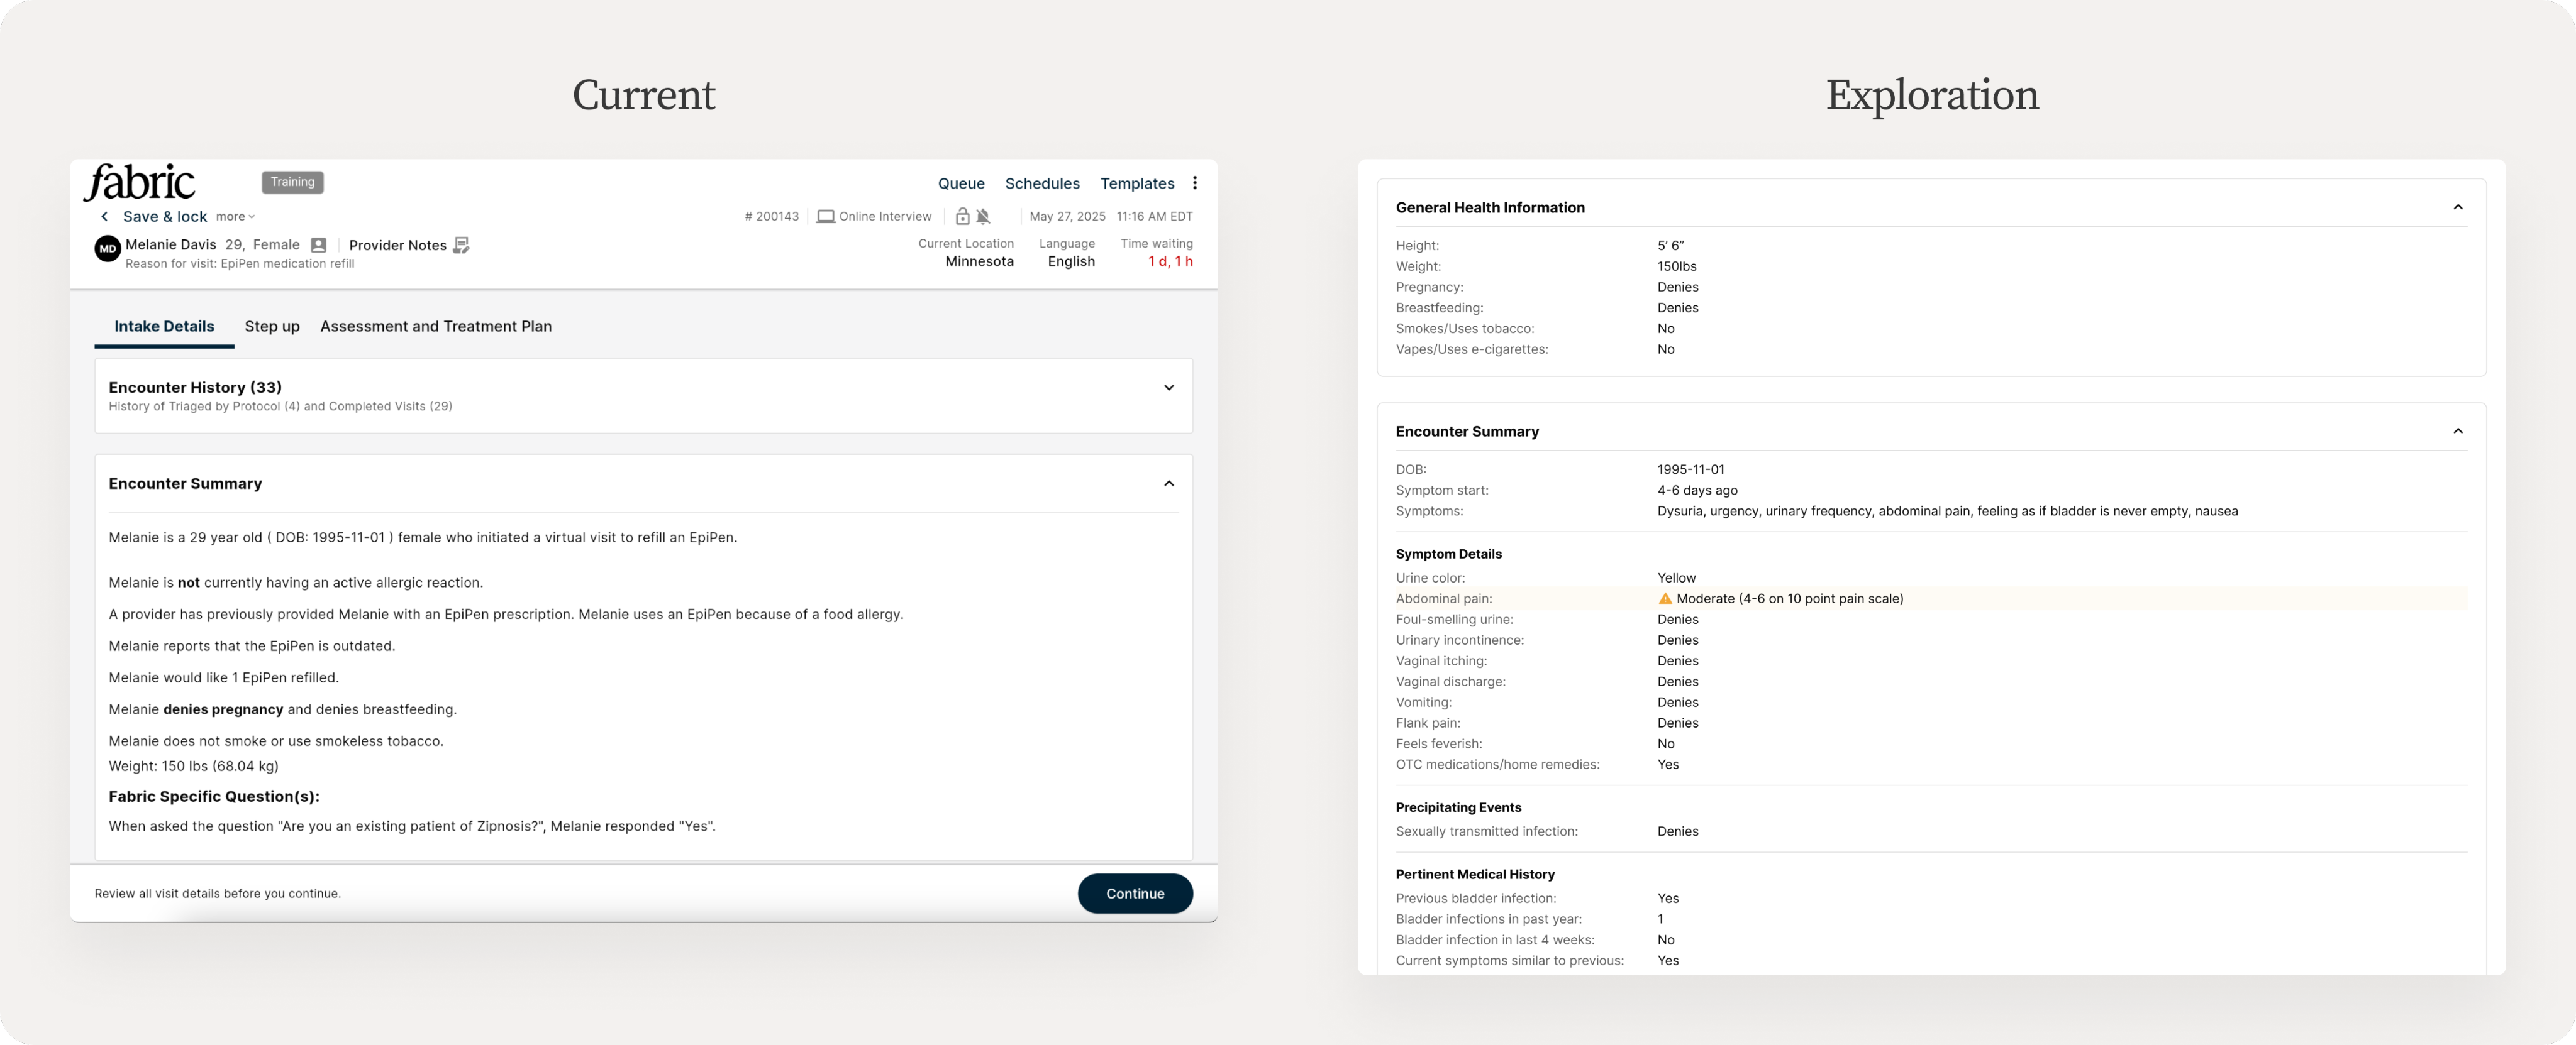2576x1045 pixels.
Task: Click the fabric logo
Action: pyautogui.click(x=140, y=183)
